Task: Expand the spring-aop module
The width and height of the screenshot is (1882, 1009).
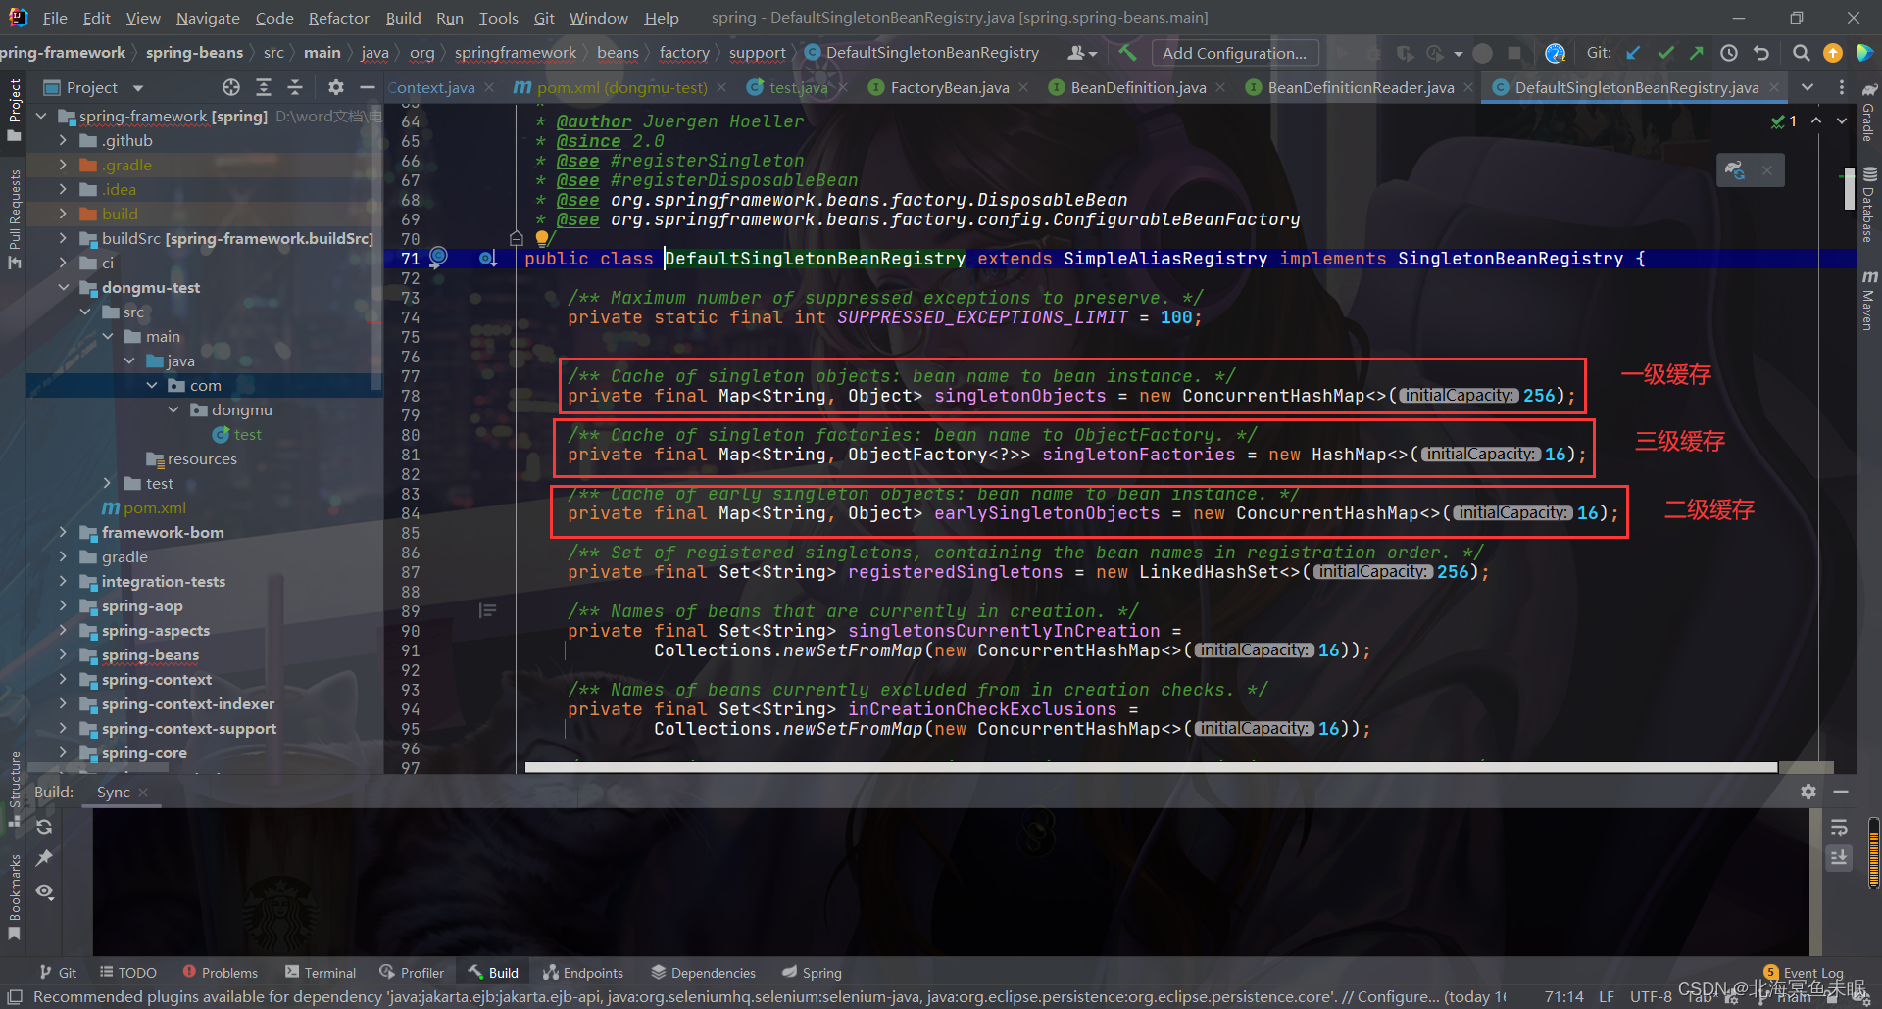Action: 63,605
